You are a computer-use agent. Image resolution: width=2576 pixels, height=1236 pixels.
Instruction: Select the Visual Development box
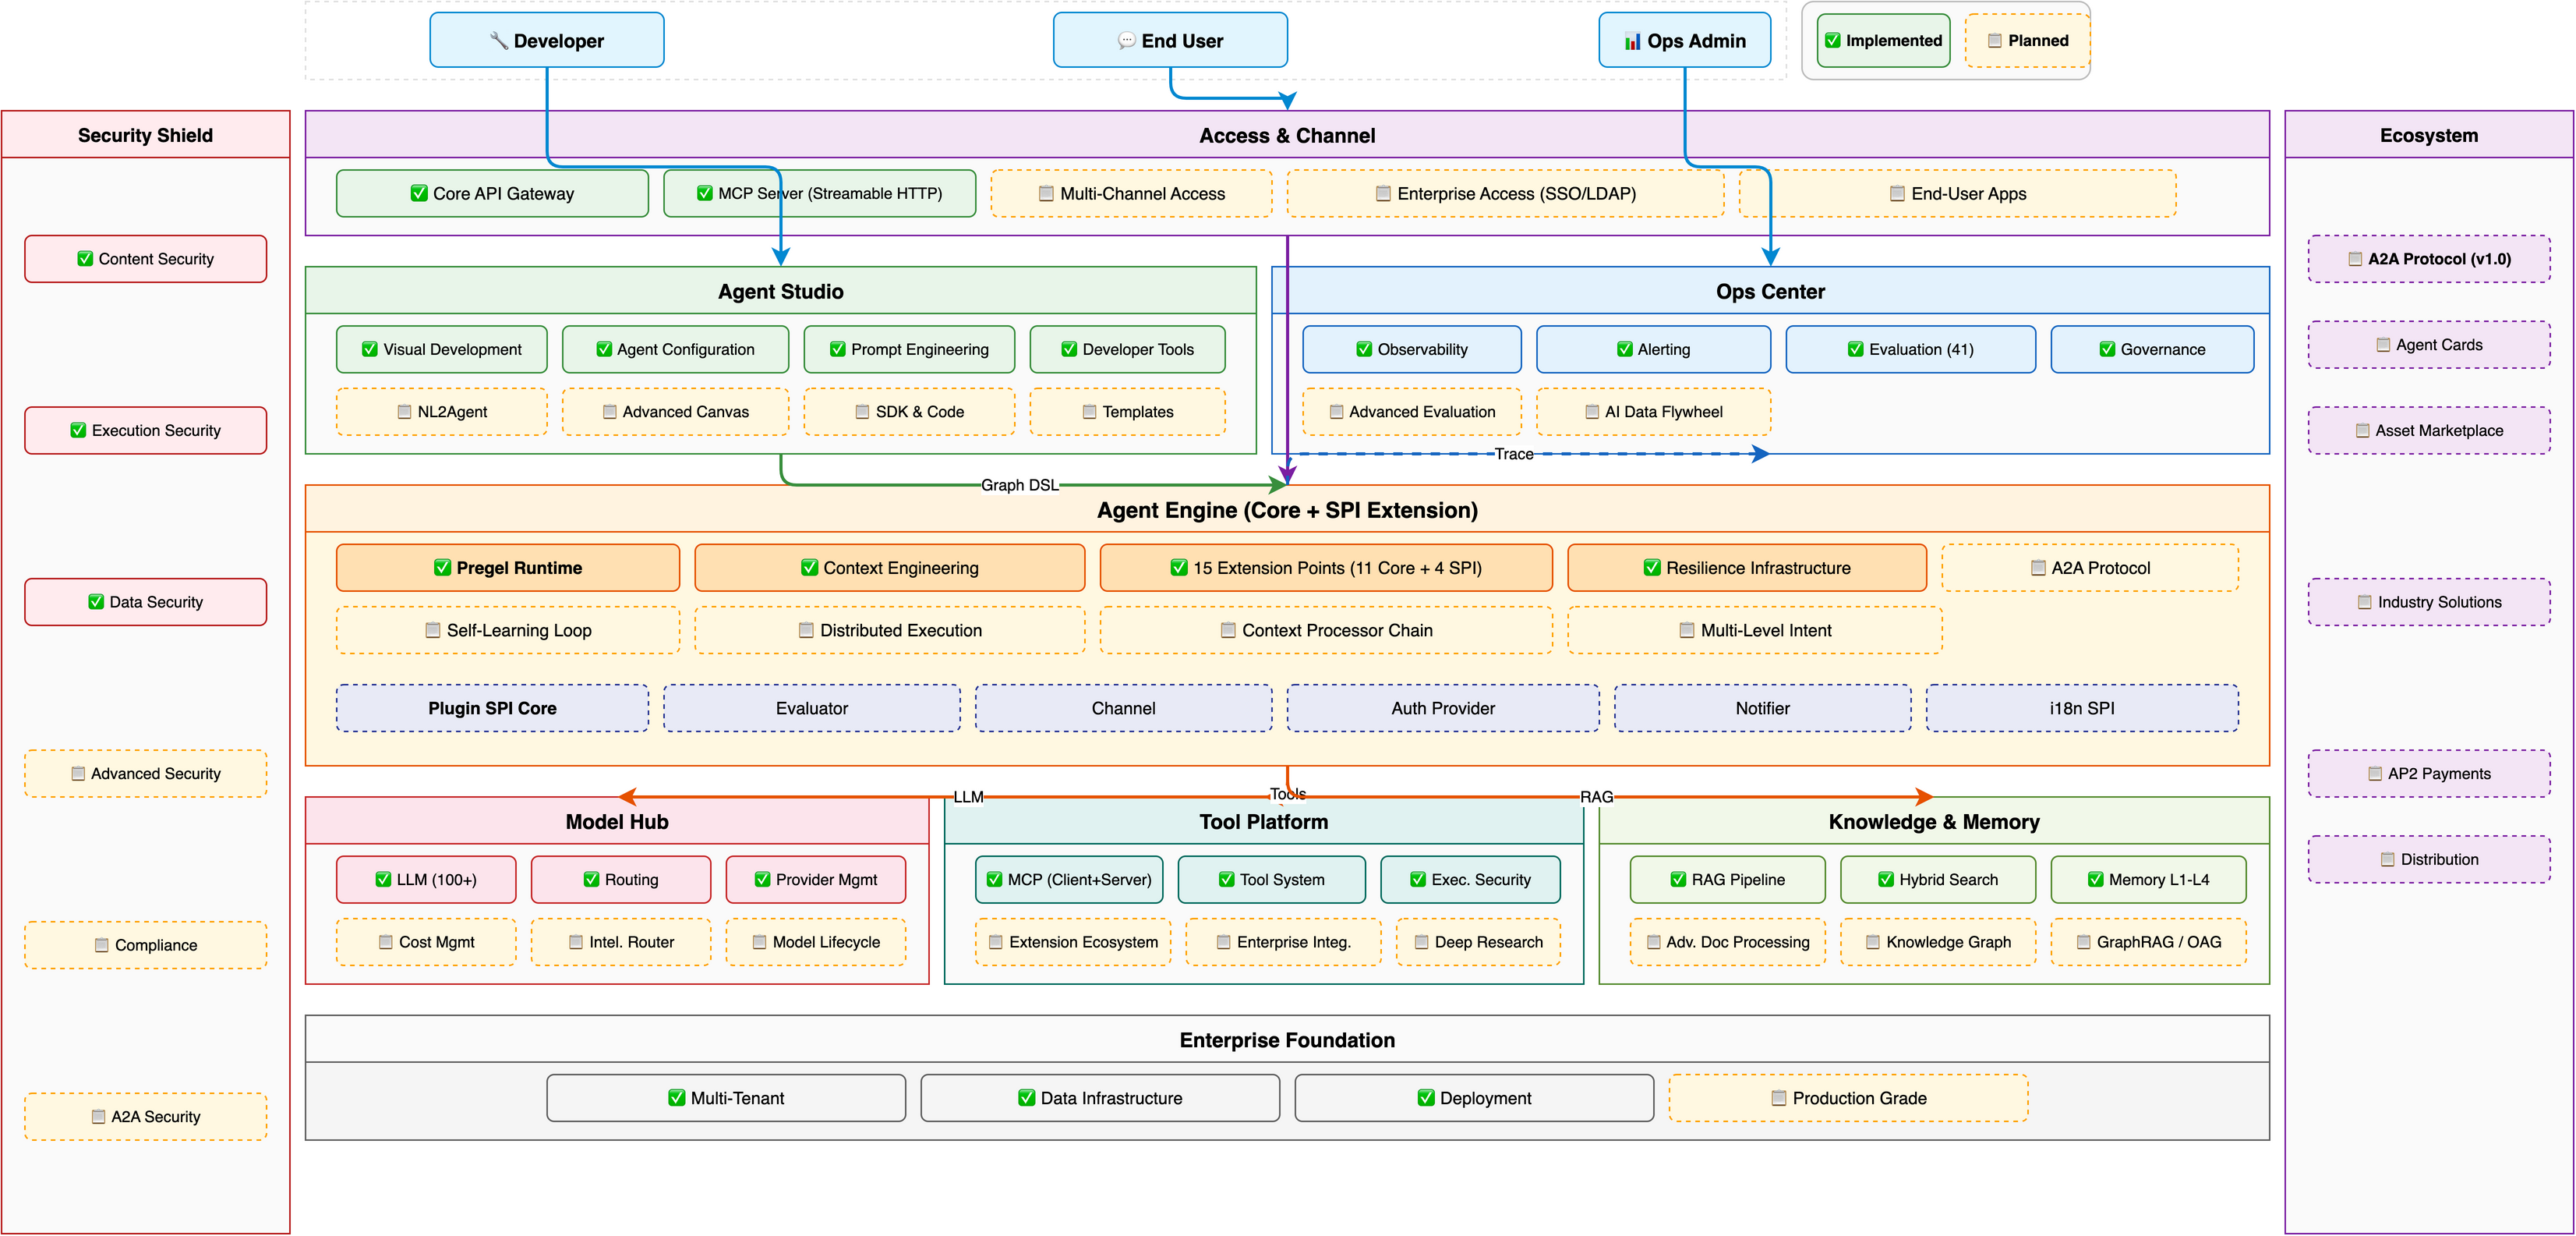pos(442,349)
